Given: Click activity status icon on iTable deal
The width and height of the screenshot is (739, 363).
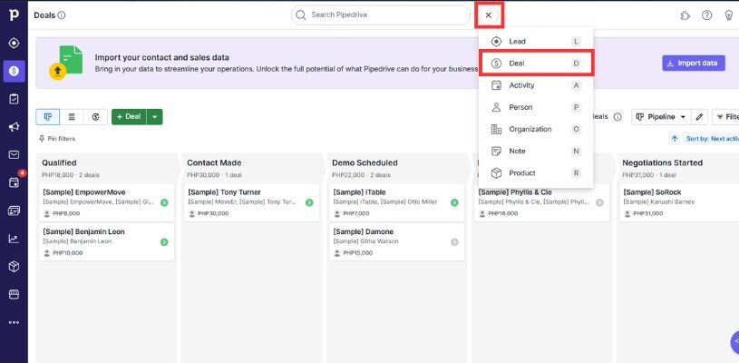Looking at the screenshot, I should tap(454, 202).
